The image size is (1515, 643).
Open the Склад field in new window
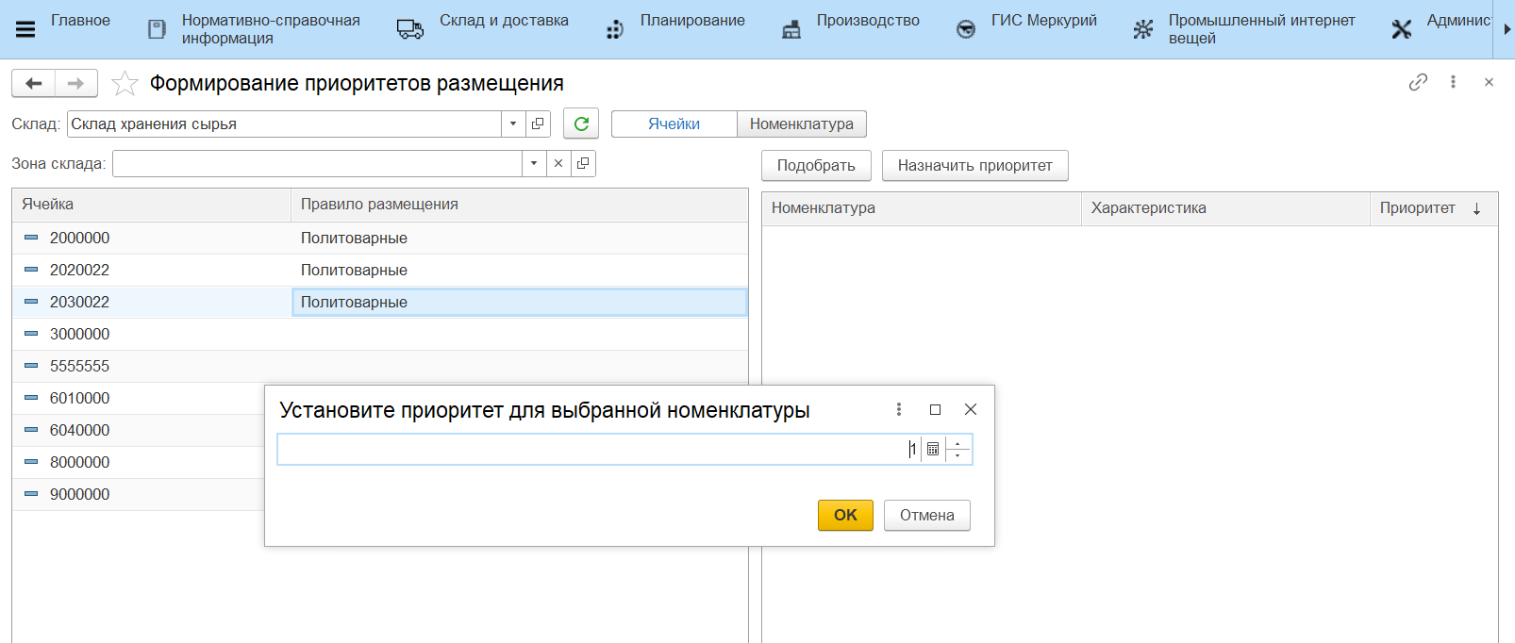[538, 124]
